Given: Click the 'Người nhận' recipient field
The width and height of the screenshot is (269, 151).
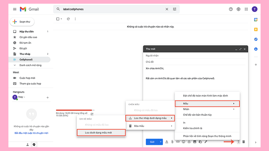Looking at the screenshot, I should coord(195,55).
